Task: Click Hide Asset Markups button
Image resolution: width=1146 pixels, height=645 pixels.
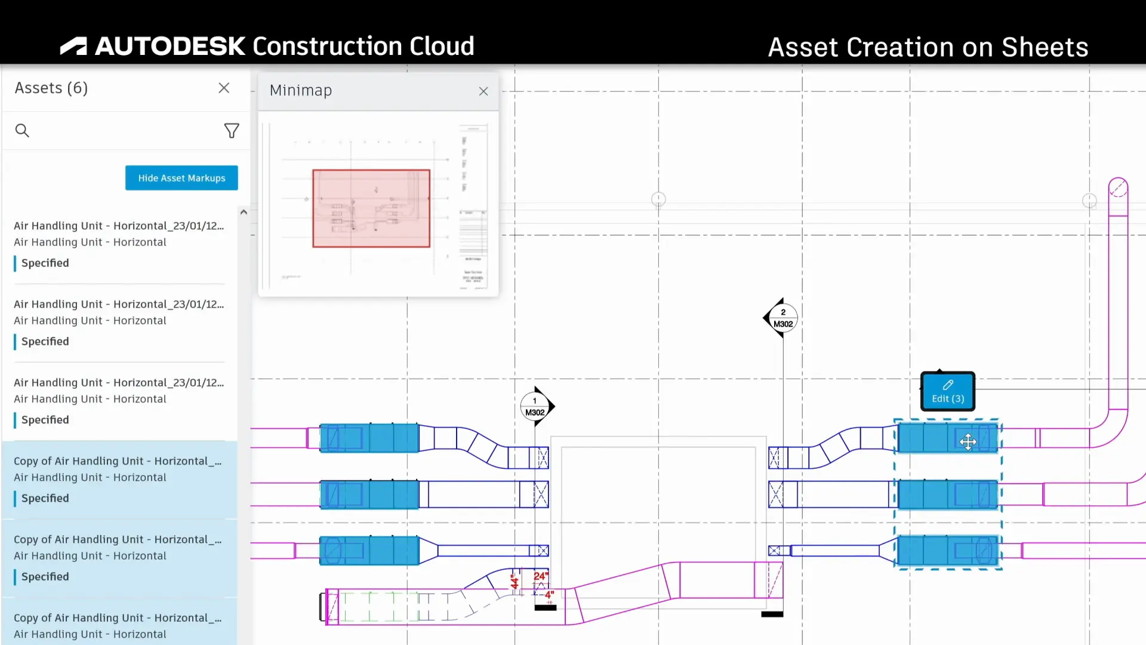Action: pyautogui.click(x=181, y=178)
